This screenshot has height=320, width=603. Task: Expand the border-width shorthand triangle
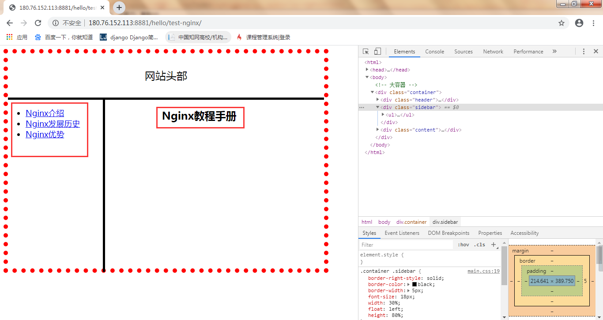pos(409,291)
